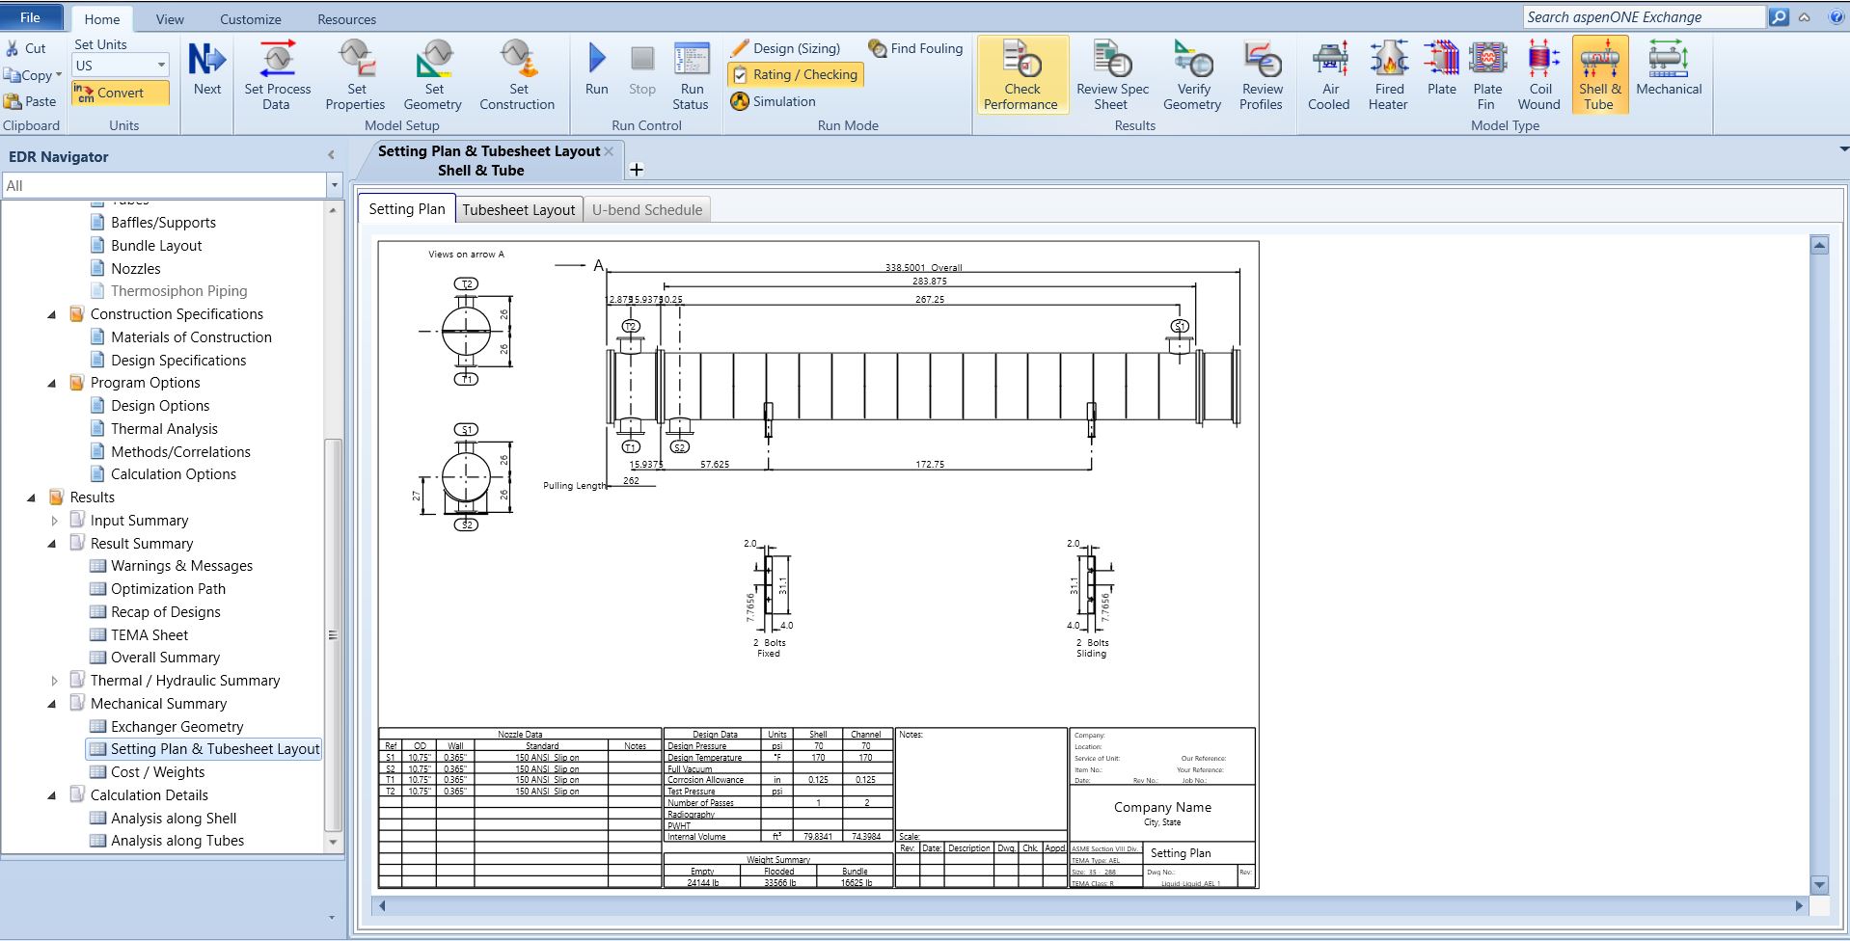Open Materials of Construction item
The width and height of the screenshot is (1850, 941).
[191, 337]
